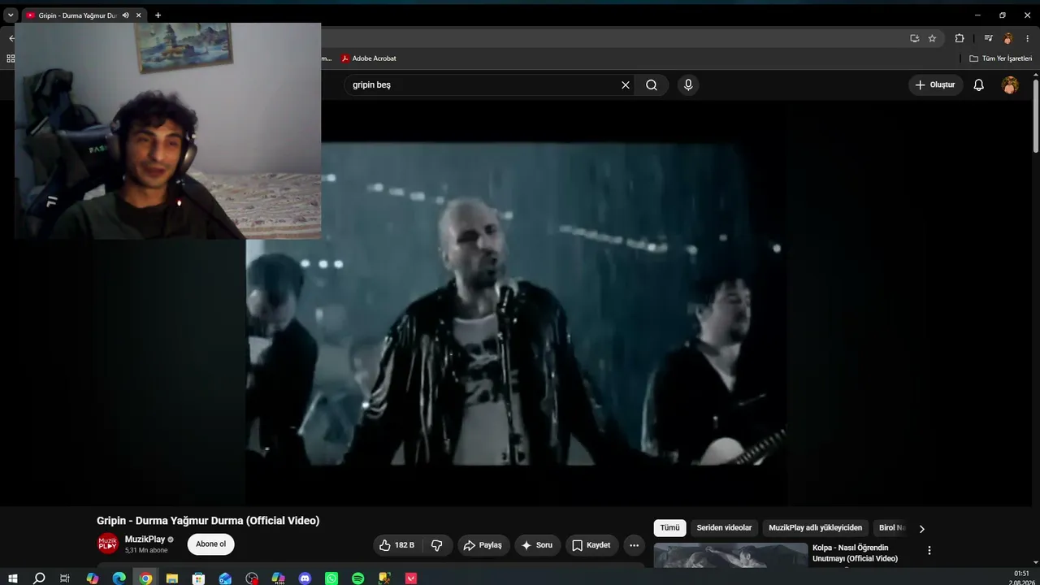Close the Gripin YouTube tab
The height and width of the screenshot is (585, 1040).
[x=139, y=15]
